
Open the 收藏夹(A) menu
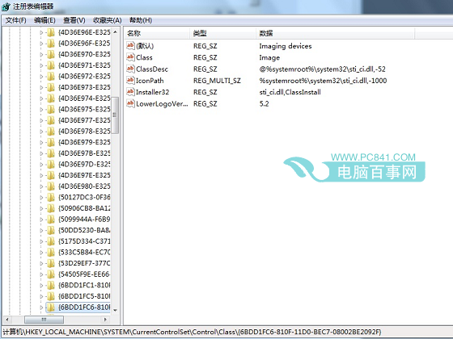107,20
